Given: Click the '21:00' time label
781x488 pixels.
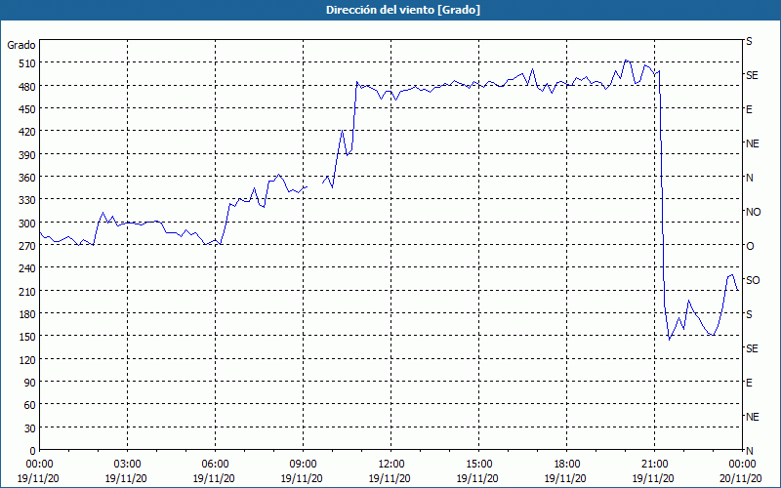Looking at the screenshot, I should pyautogui.click(x=654, y=465).
